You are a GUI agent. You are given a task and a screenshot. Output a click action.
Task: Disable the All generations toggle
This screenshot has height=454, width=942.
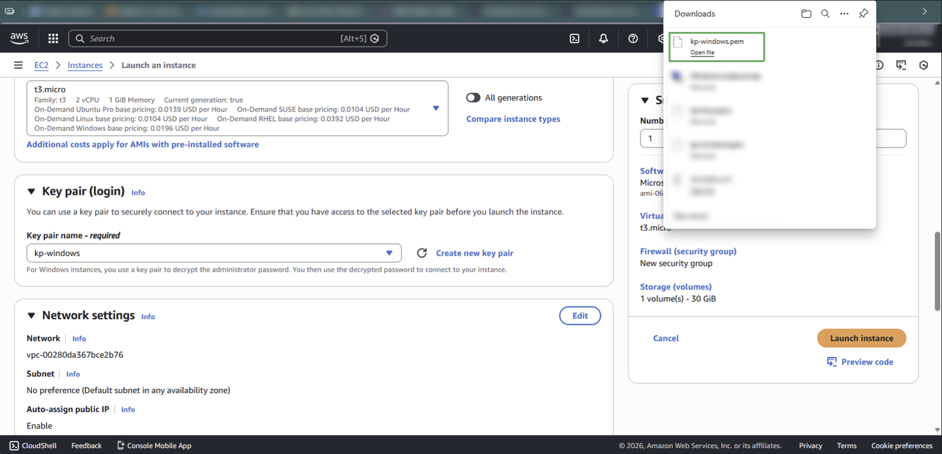473,97
